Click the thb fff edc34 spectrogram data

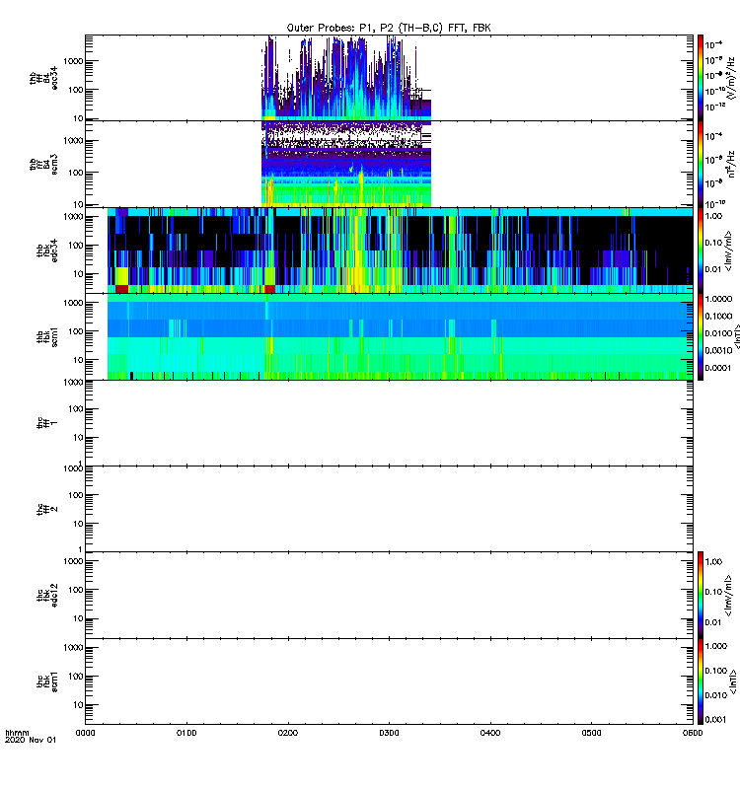click(346, 78)
